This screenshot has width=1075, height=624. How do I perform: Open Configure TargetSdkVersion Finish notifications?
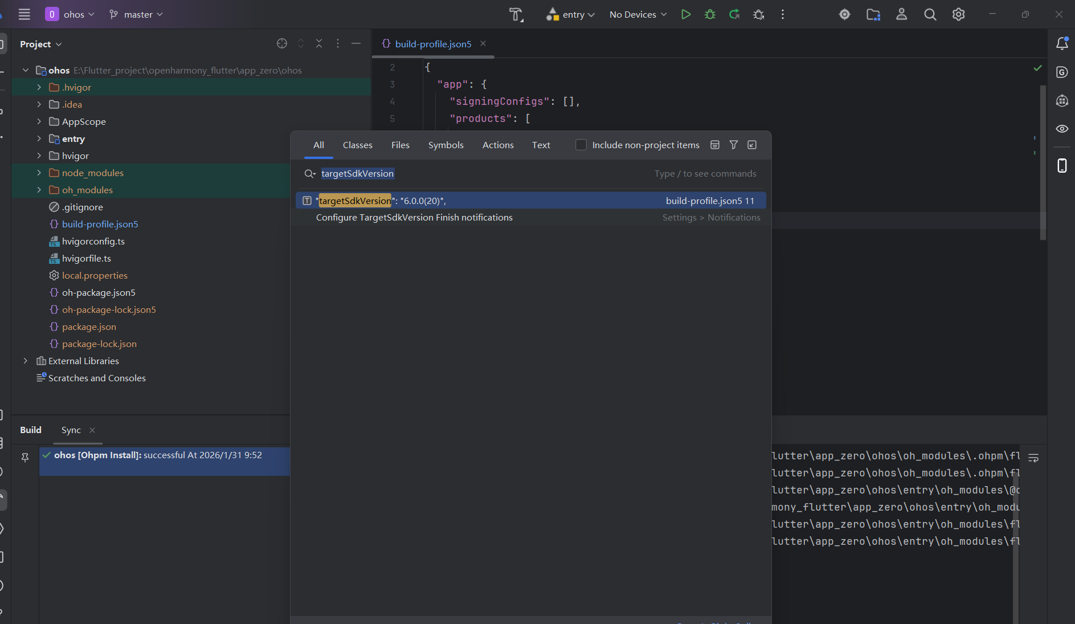tap(530, 217)
